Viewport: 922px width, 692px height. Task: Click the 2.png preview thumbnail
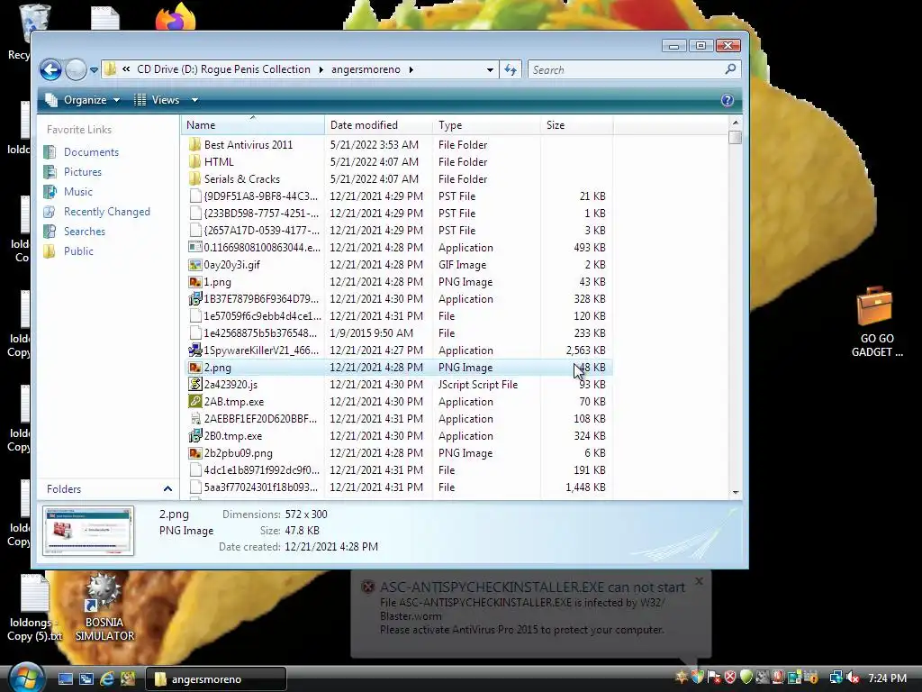click(x=88, y=531)
